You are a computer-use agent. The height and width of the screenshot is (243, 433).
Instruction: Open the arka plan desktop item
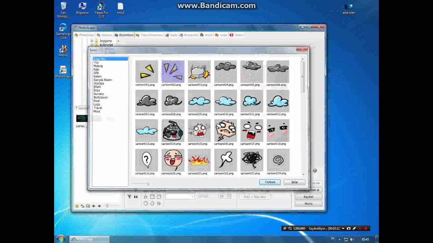pyautogui.click(x=349, y=9)
